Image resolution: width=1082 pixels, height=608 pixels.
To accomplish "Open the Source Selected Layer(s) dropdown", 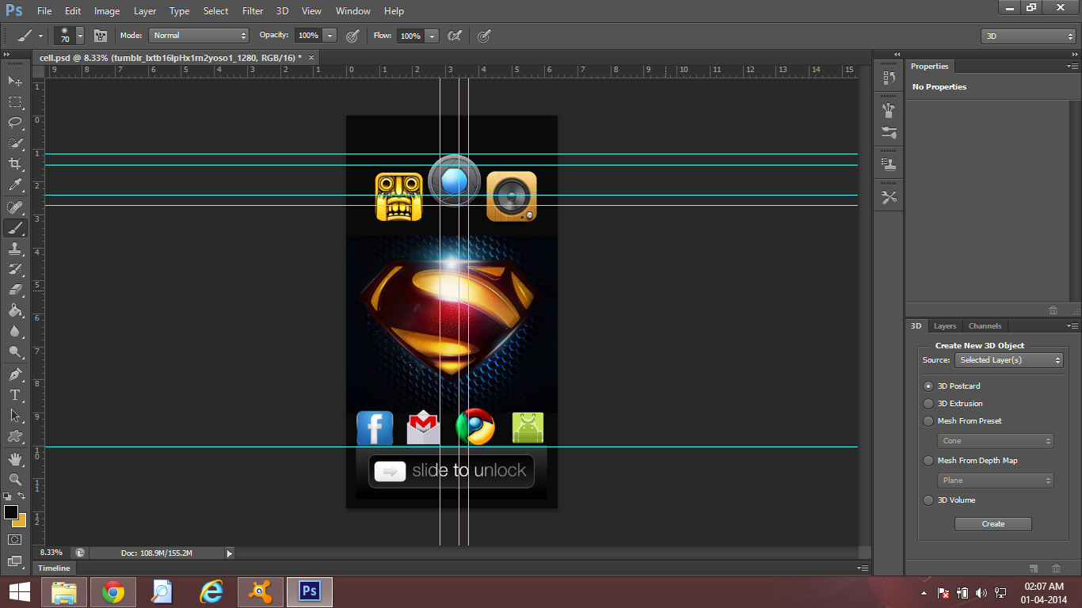I will click(x=1008, y=360).
